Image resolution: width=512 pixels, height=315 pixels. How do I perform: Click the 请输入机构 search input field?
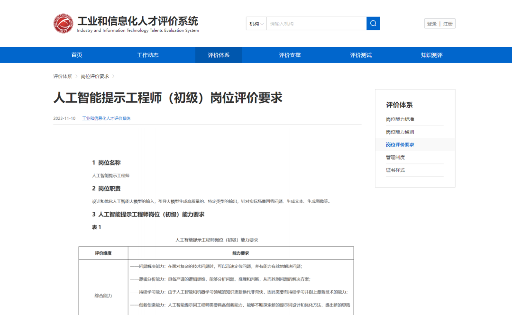[316, 24]
